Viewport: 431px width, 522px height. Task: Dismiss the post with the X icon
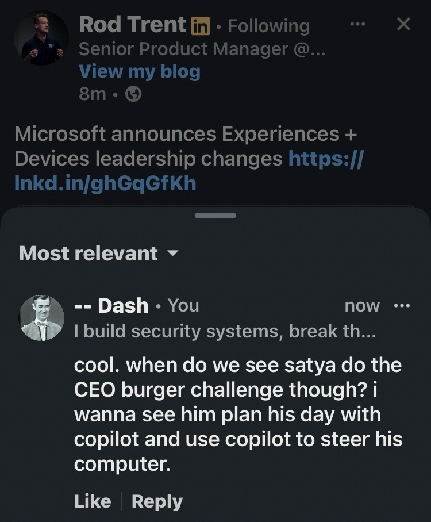click(404, 24)
